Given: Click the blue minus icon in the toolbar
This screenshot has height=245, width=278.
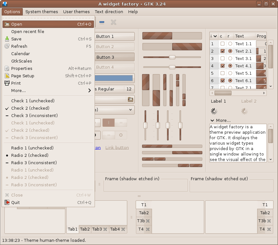Looking at the screenshot, I should (x=102, y=22).
